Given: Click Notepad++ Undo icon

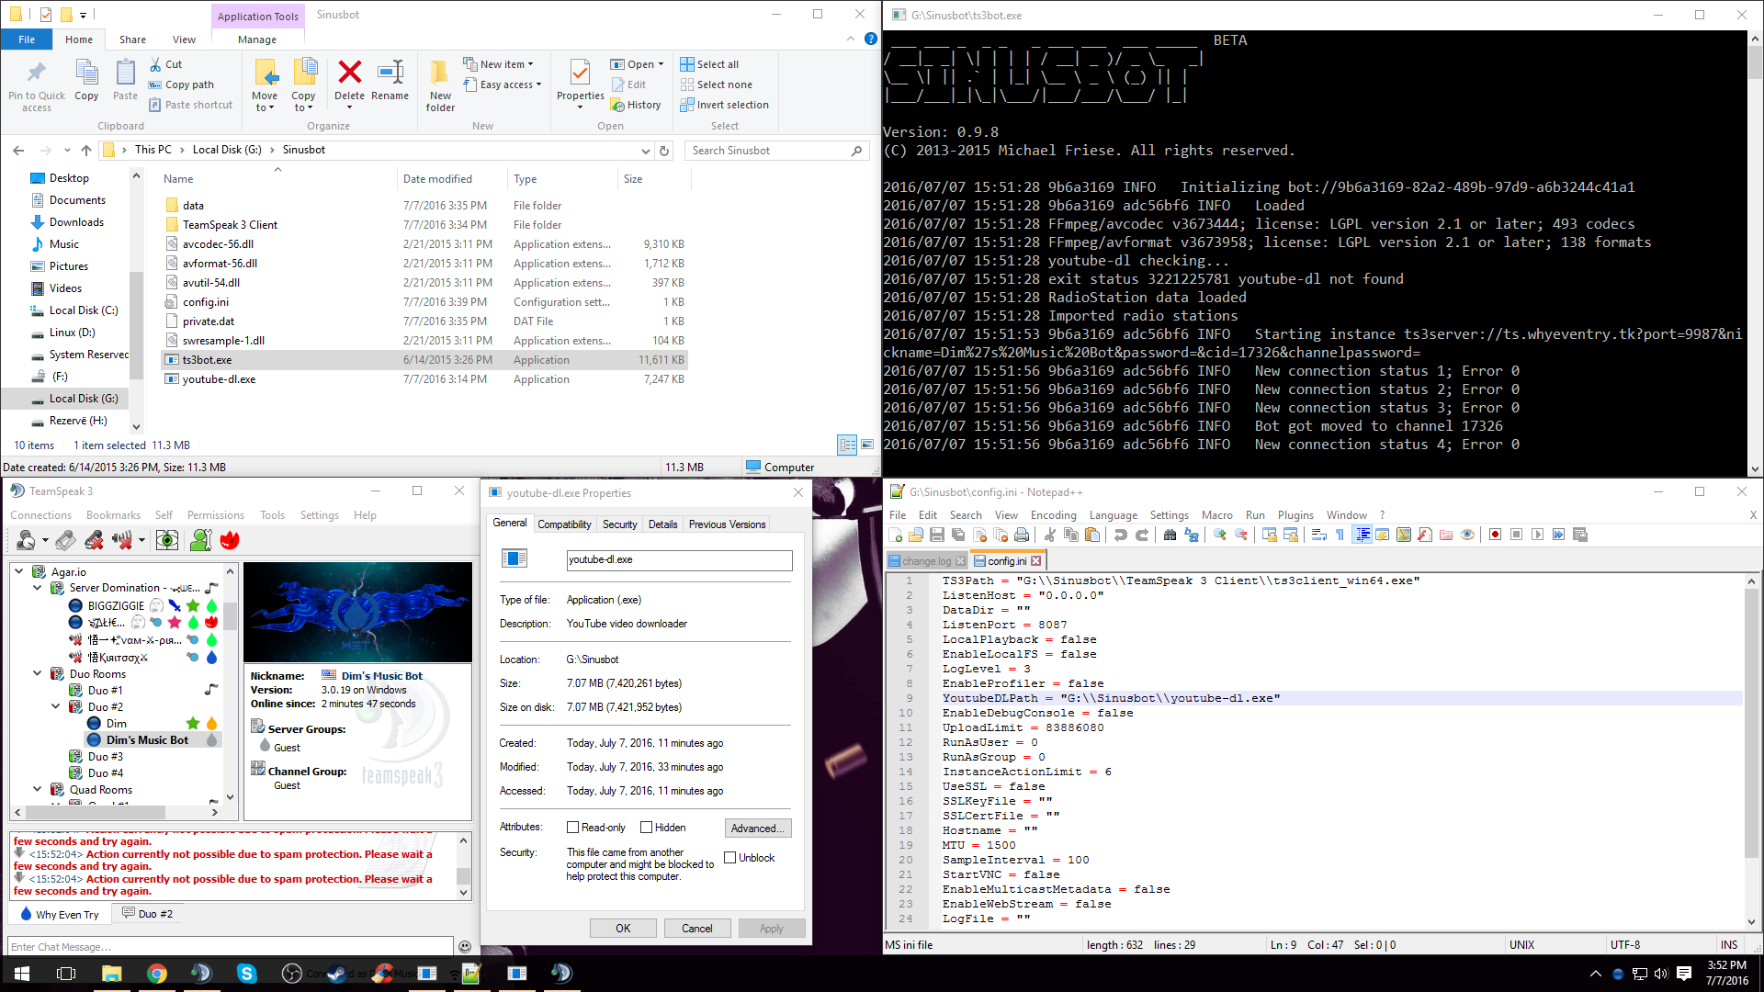Looking at the screenshot, I should pyautogui.click(x=1120, y=535).
